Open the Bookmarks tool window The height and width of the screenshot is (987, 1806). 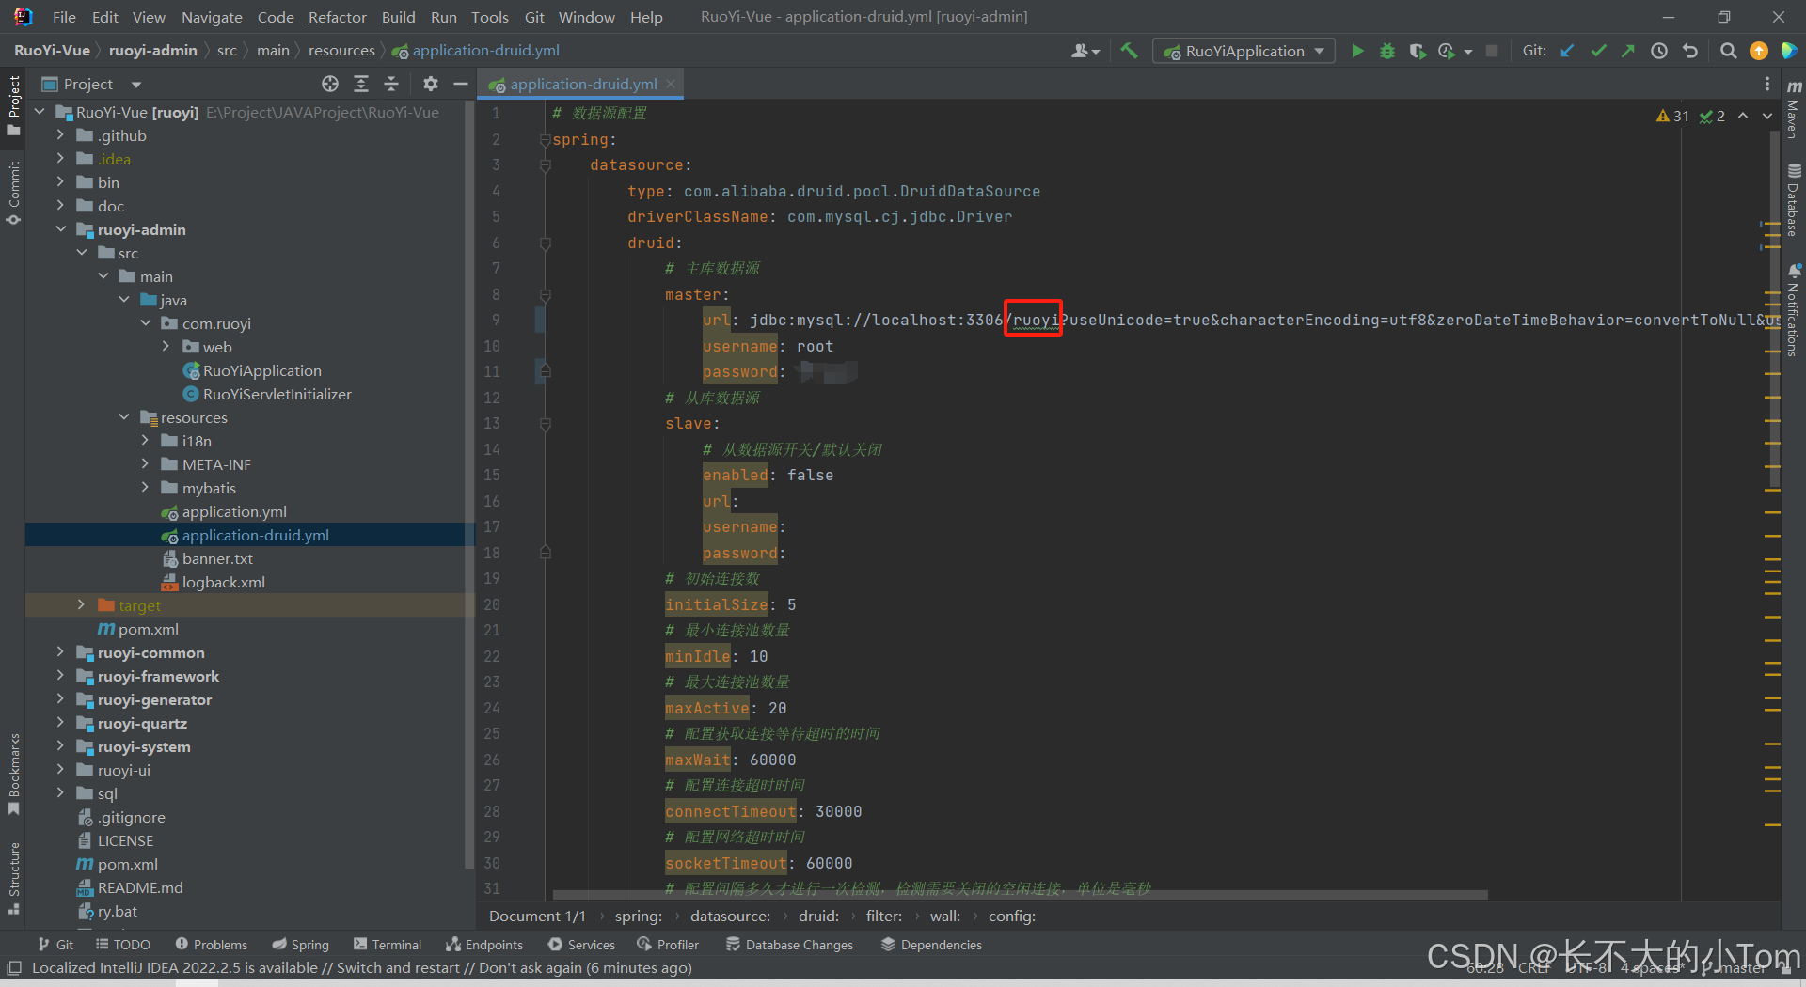pos(13,773)
